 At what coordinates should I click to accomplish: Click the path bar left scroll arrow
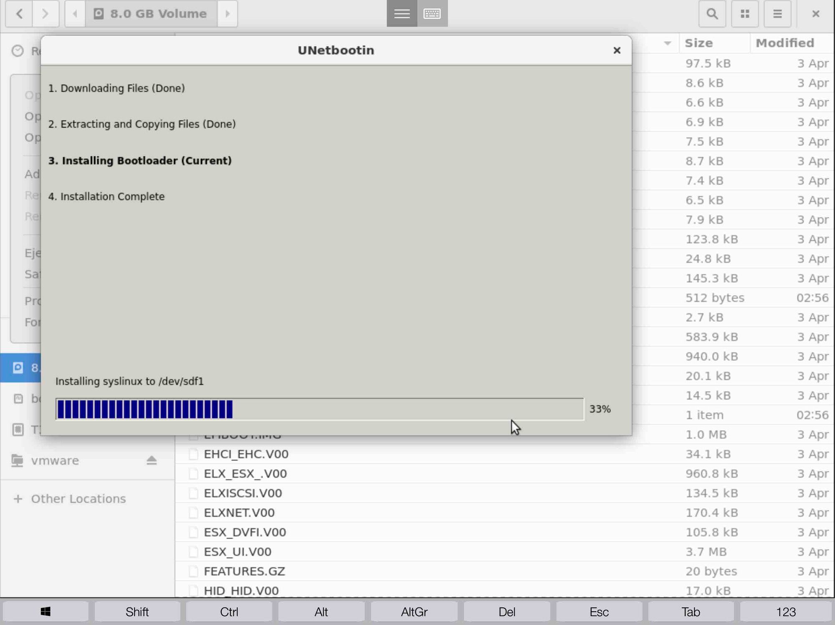point(75,14)
